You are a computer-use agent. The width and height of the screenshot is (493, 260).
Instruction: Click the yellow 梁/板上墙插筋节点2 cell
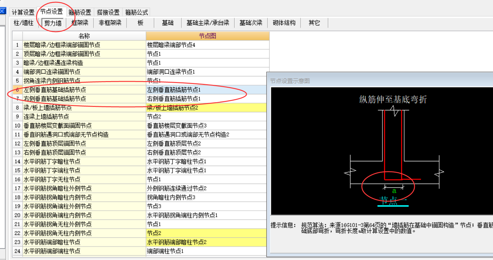pos(206,108)
